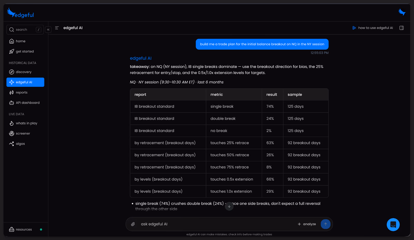Toggle the right side panel icon
Viewport: 414px width, 240px height.
tap(402, 28)
